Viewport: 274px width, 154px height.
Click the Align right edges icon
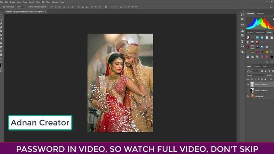[72, 7]
